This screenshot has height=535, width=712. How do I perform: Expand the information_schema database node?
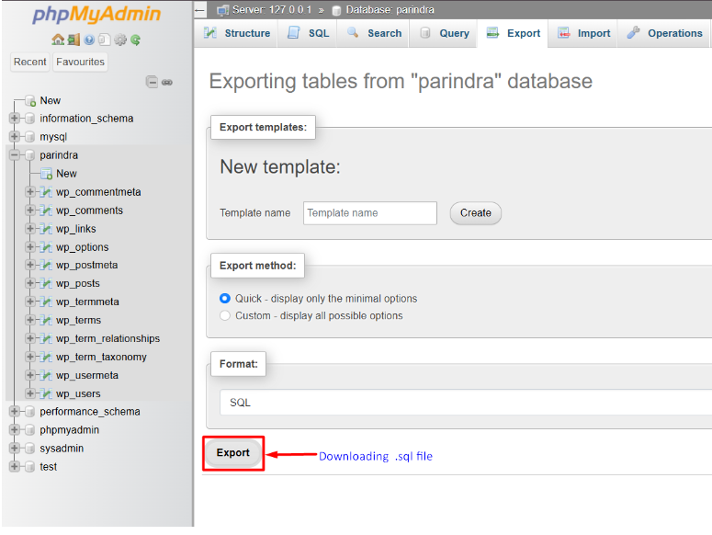14,119
